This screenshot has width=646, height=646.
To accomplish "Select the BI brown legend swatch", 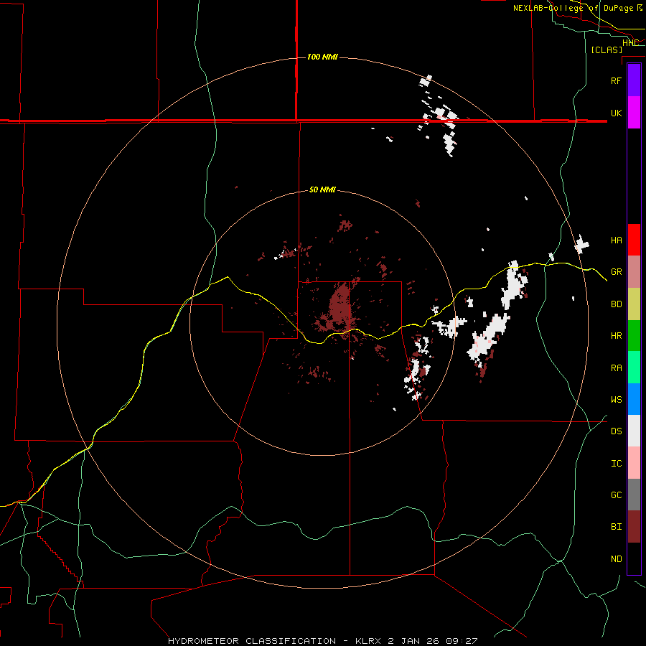I will [x=634, y=527].
